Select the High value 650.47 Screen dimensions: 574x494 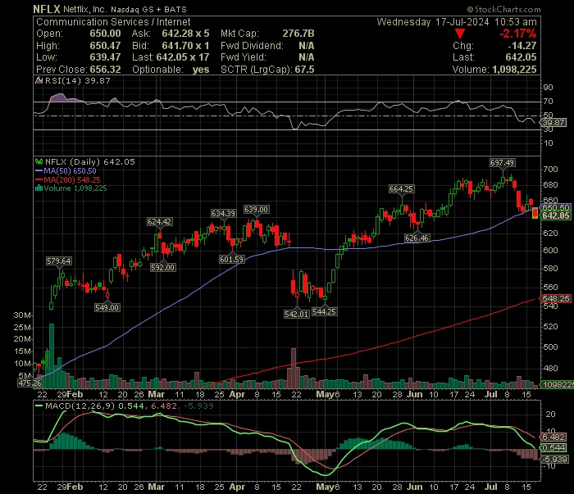[105, 46]
